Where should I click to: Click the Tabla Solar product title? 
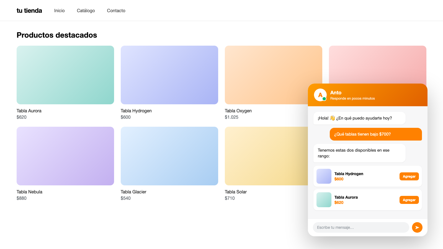tap(236, 192)
